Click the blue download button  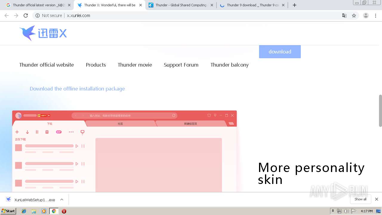tap(280, 52)
